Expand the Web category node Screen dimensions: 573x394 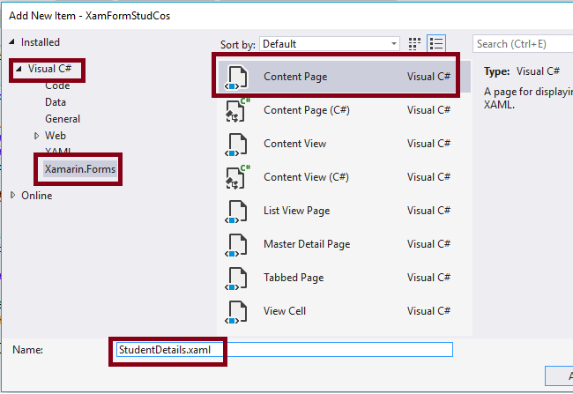[x=36, y=136]
